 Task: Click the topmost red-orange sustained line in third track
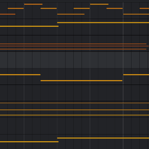(73, 44)
